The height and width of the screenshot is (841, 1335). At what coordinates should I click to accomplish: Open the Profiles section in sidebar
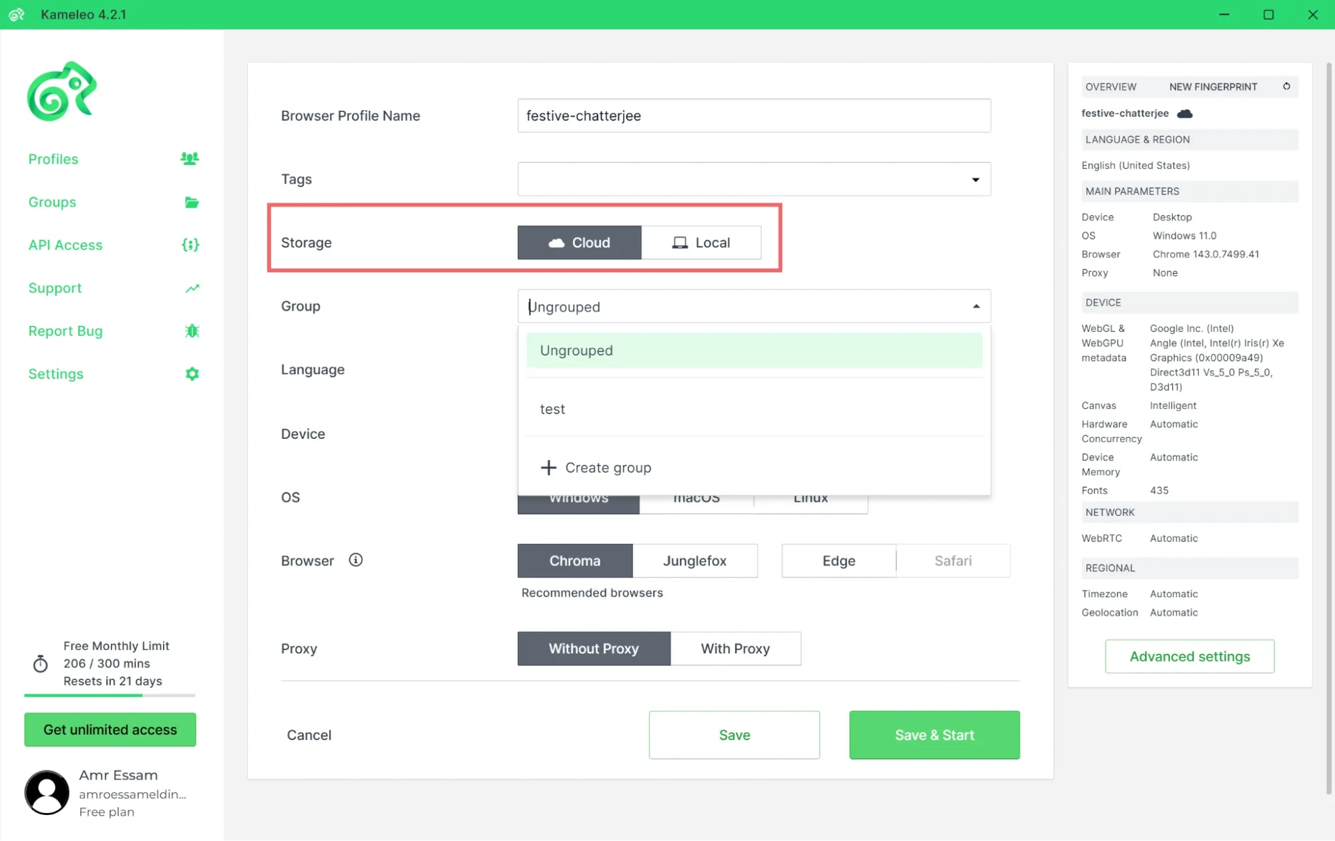tap(53, 159)
